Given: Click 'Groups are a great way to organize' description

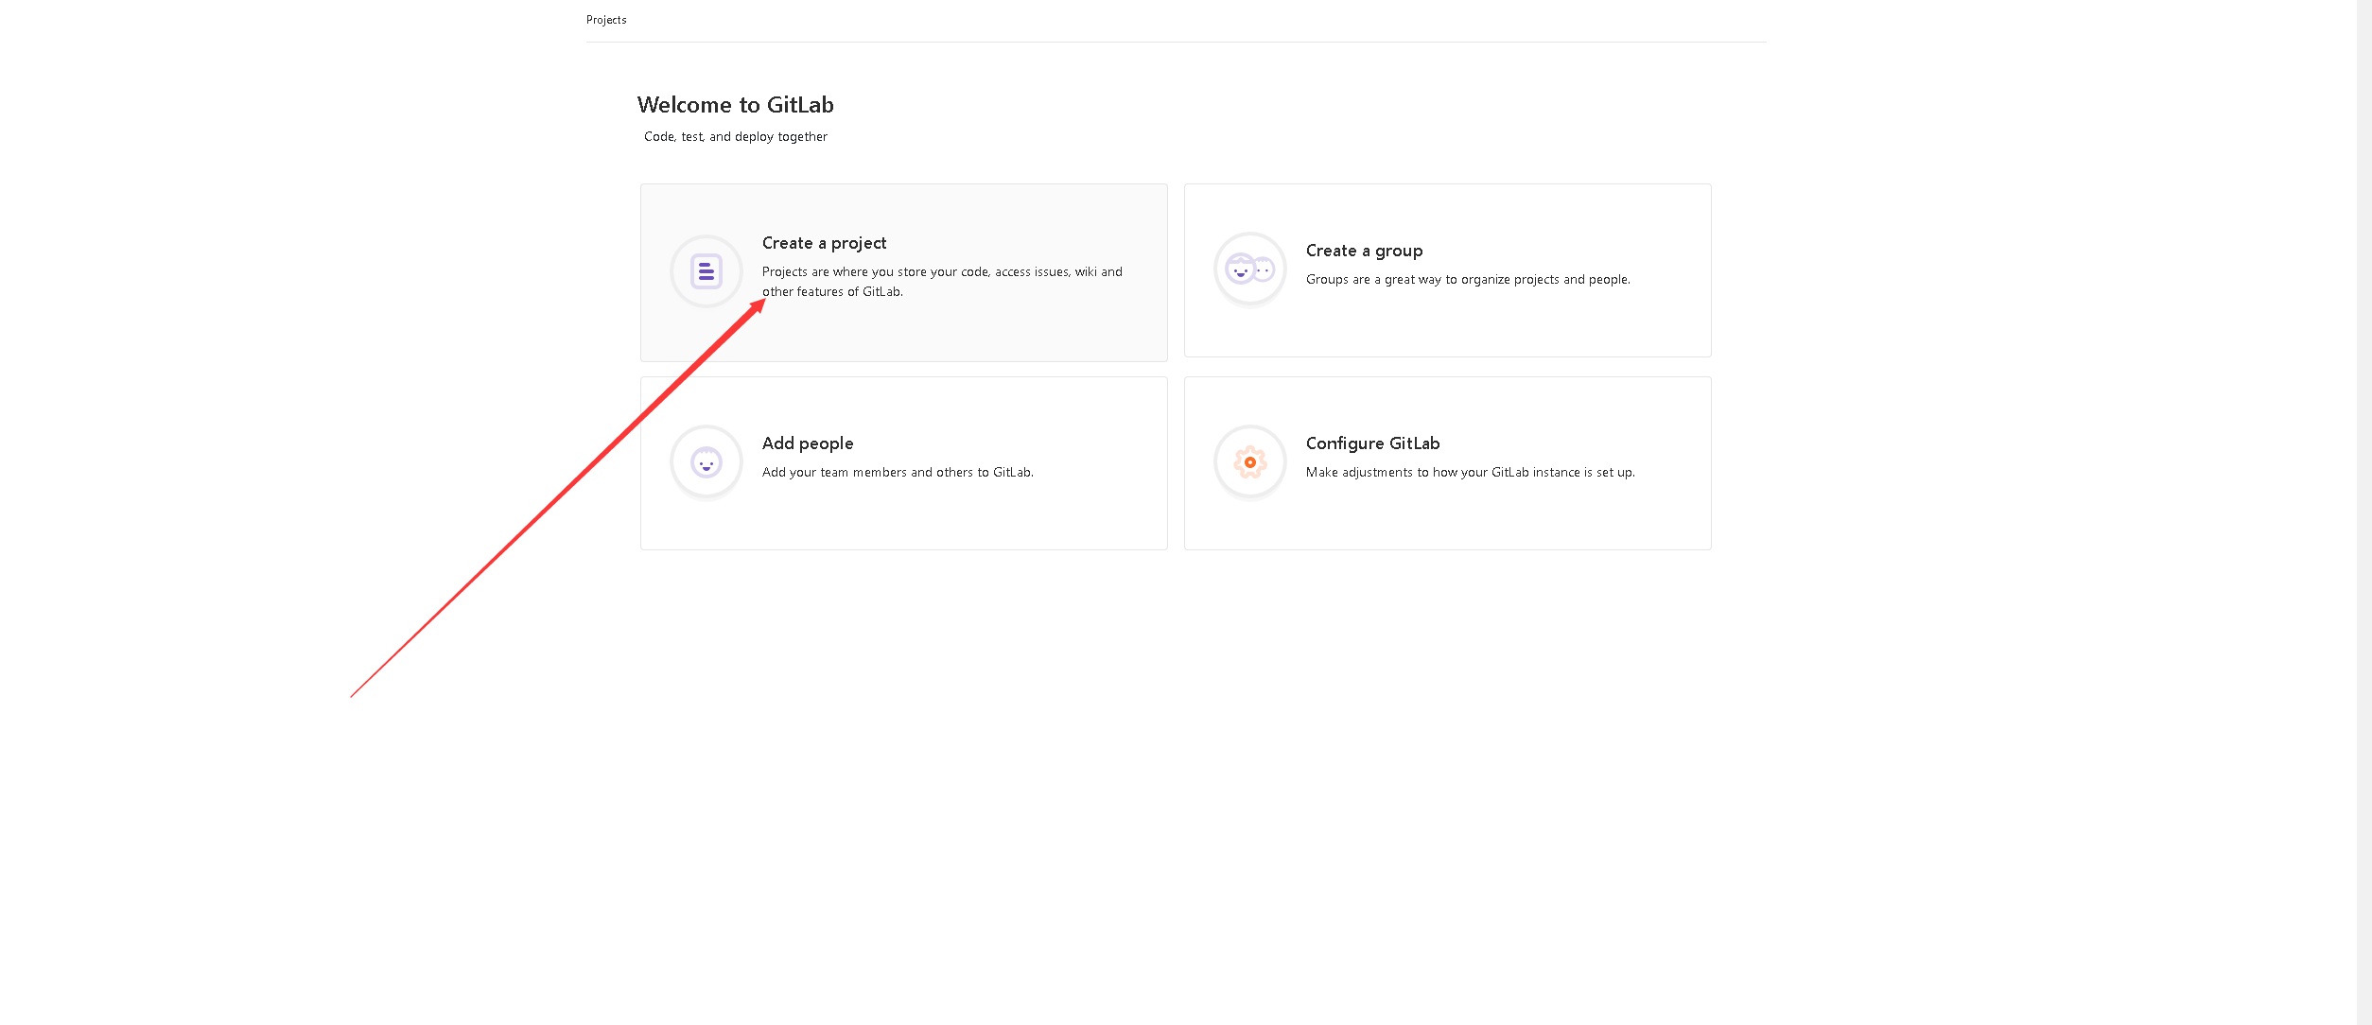Looking at the screenshot, I should (1467, 280).
